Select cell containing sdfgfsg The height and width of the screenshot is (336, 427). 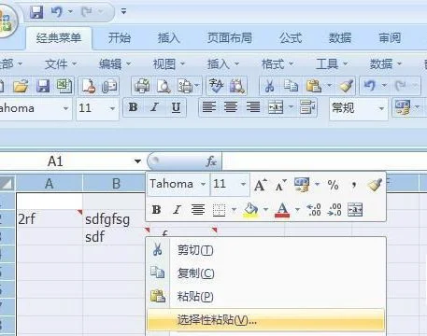(x=115, y=219)
